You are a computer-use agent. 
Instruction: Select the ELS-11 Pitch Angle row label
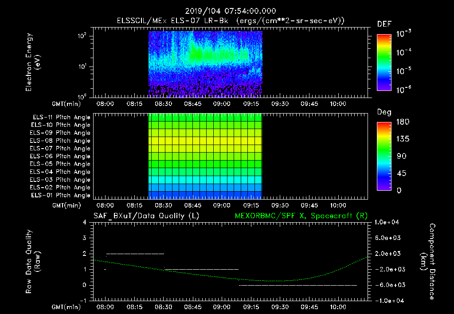point(61,118)
